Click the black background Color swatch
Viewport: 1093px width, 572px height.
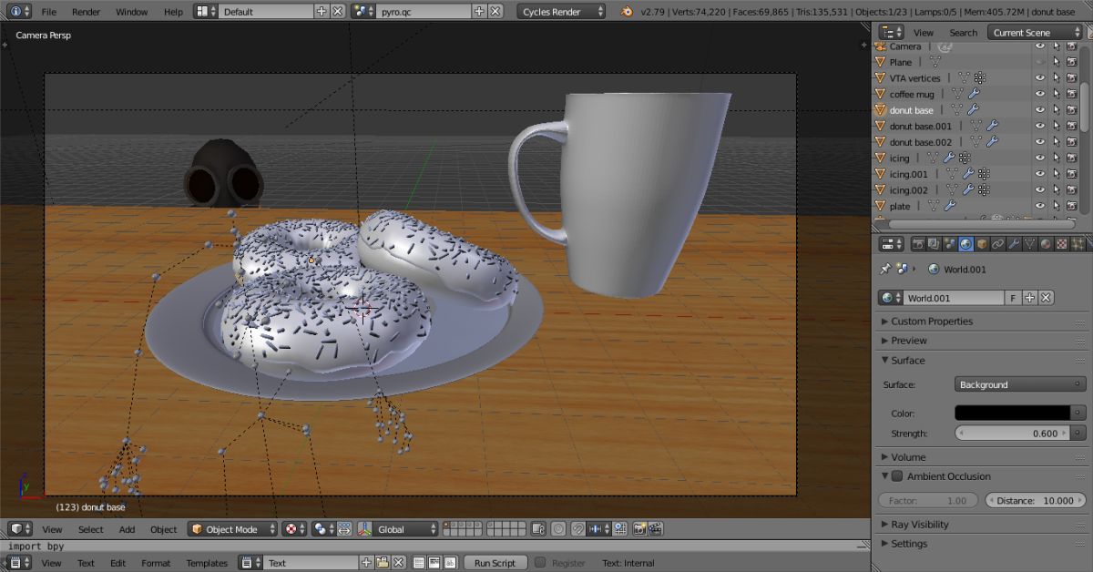pos(1012,414)
